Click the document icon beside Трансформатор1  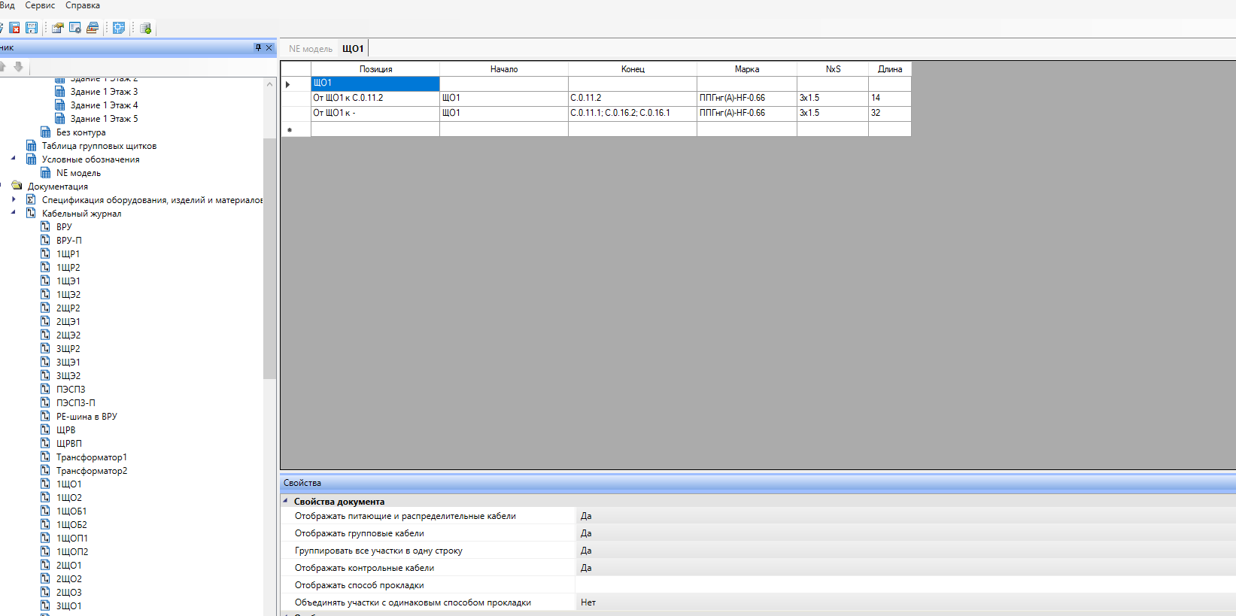pos(45,457)
